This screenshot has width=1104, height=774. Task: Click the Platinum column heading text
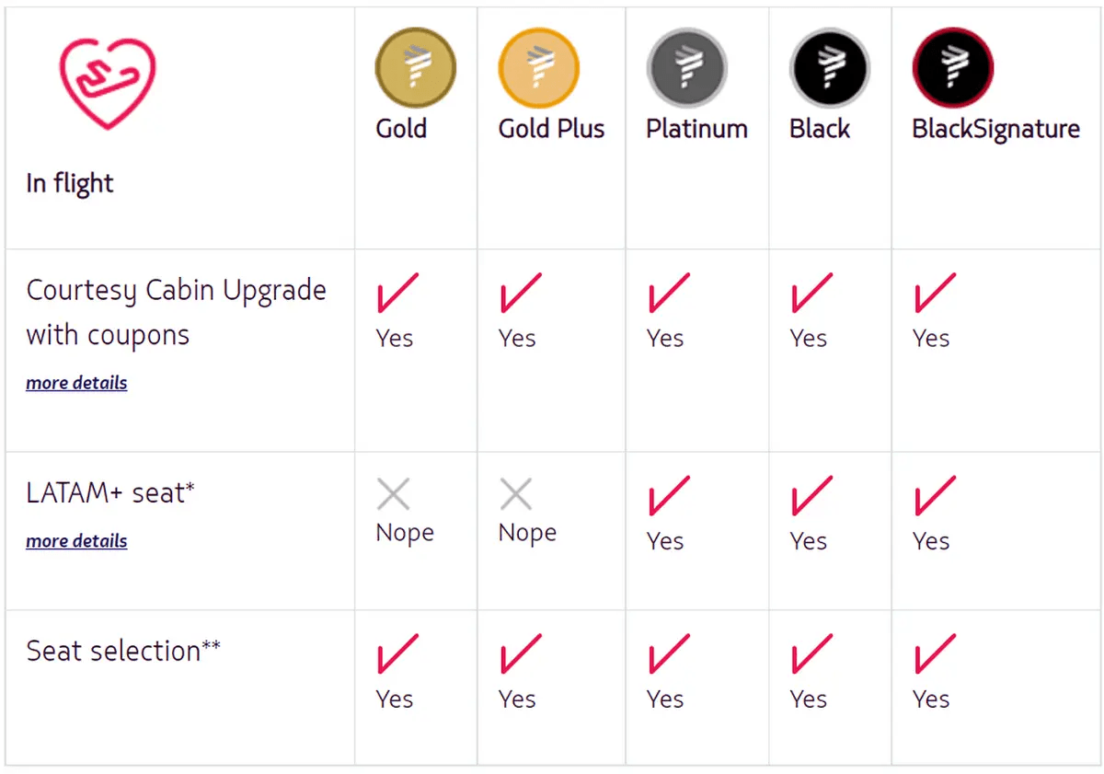[696, 129]
